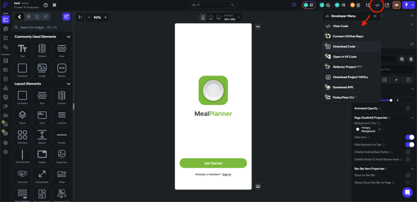
Task: Select the ListView layout widget
Action: [x=62, y=117]
